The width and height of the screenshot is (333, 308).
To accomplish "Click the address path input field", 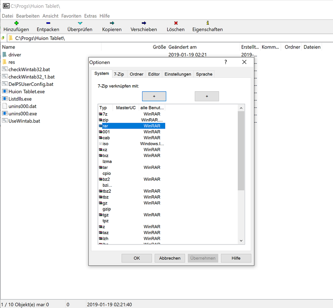I will (x=170, y=38).
